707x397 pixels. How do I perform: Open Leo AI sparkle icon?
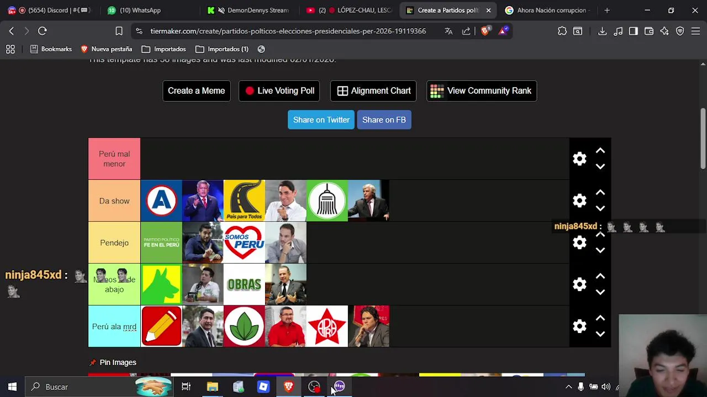click(x=664, y=31)
